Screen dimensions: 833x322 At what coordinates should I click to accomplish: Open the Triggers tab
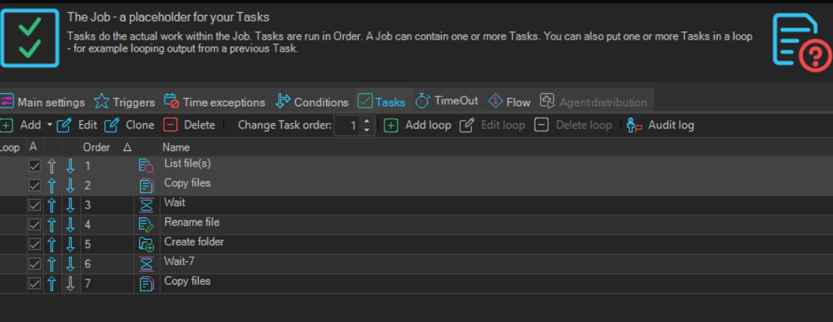pos(125,102)
